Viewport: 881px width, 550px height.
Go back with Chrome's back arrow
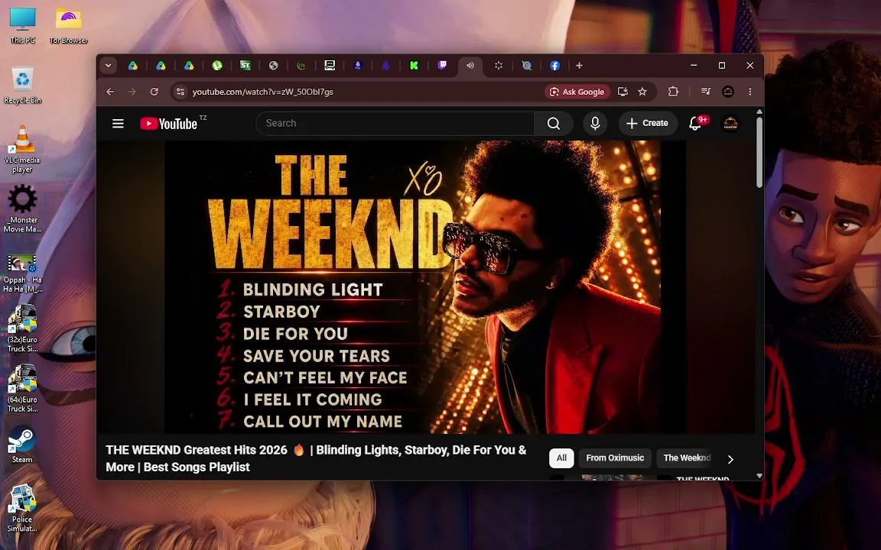110,92
